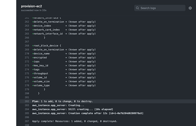Screen dimensions: 196x126
Task: Click the provision-ec2 job title
Action: (x=31, y=6)
